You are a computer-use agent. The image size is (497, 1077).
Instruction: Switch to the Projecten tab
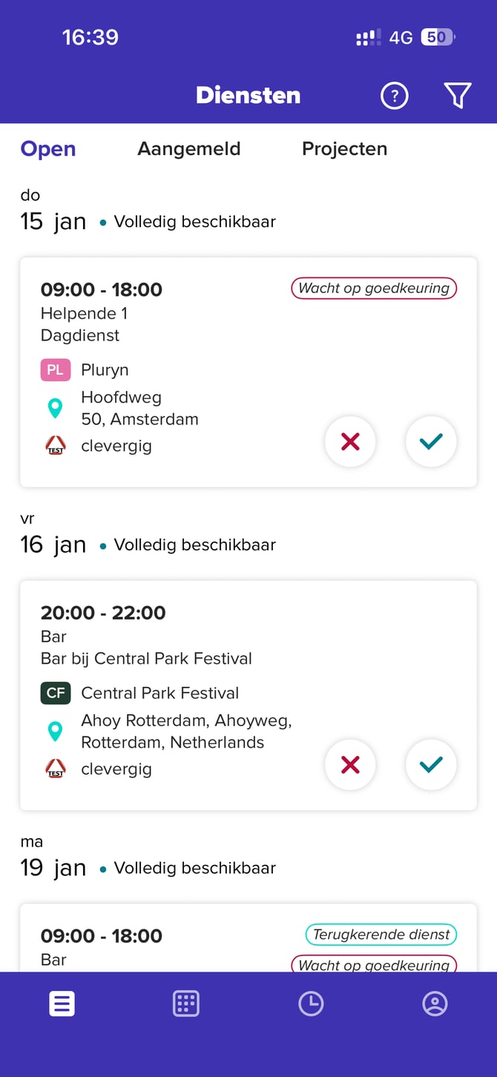(x=344, y=149)
